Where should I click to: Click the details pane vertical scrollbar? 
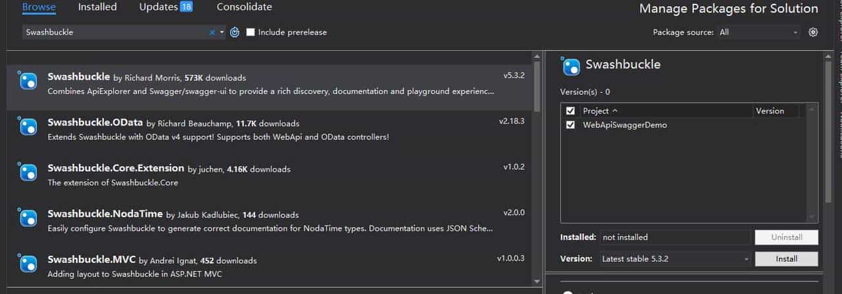click(x=828, y=132)
